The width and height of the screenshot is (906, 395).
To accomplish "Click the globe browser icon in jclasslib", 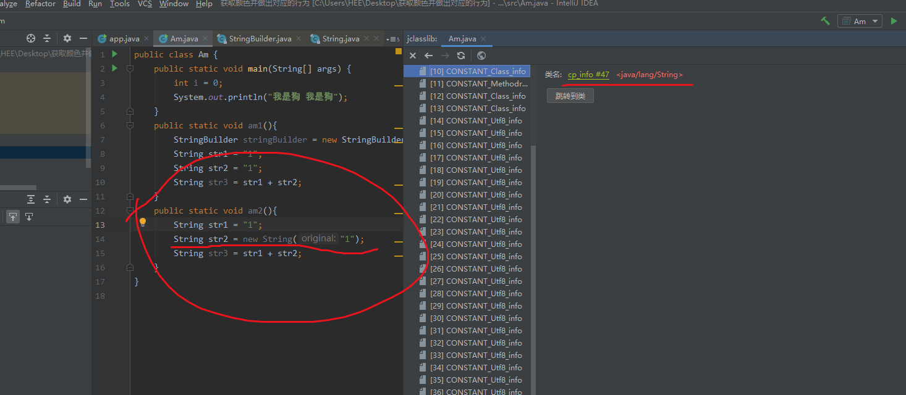I will pyautogui.click(x=481, y=56).
